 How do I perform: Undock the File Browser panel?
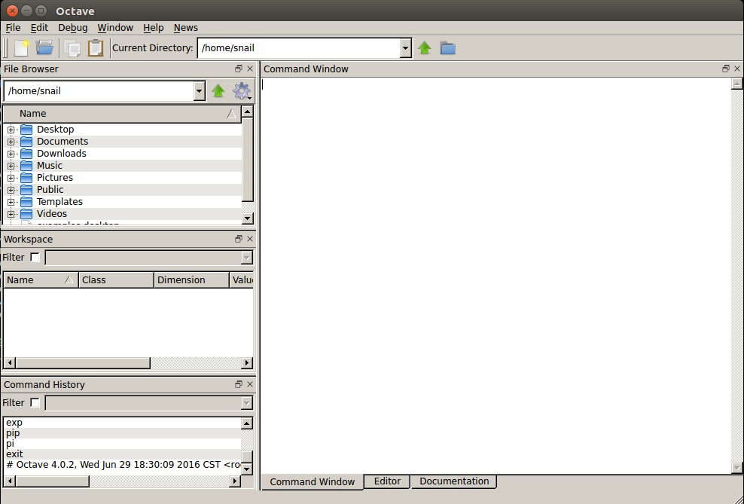[239, 69]
